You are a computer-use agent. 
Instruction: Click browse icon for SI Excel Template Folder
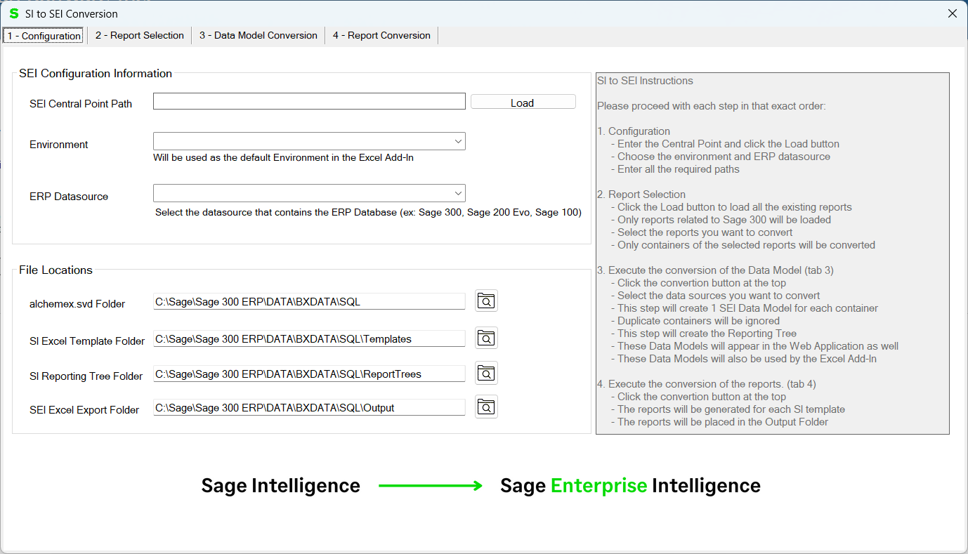tap(486, 338)
